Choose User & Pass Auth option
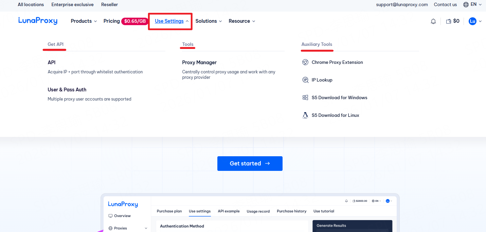Screen dimensions: 486x232 (x=67, y=90)
